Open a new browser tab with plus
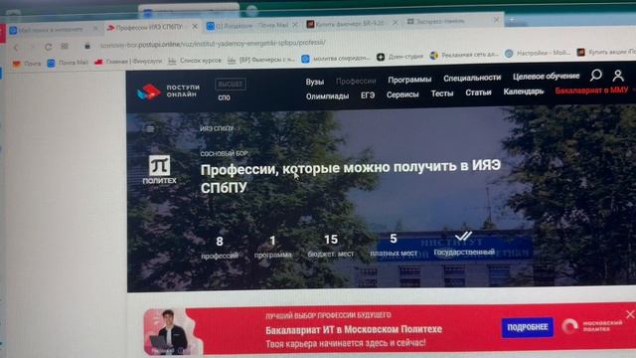Viewport: 636px width, 358px height. click(x=512, y=19)
